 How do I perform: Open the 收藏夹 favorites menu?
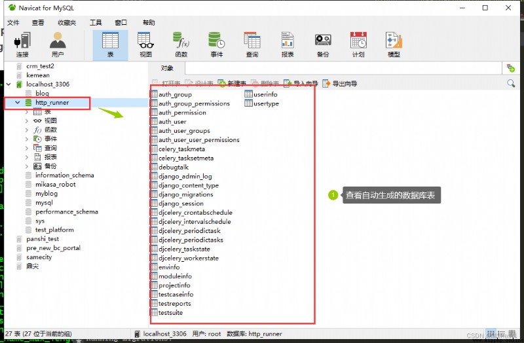[x=67, y=22]
